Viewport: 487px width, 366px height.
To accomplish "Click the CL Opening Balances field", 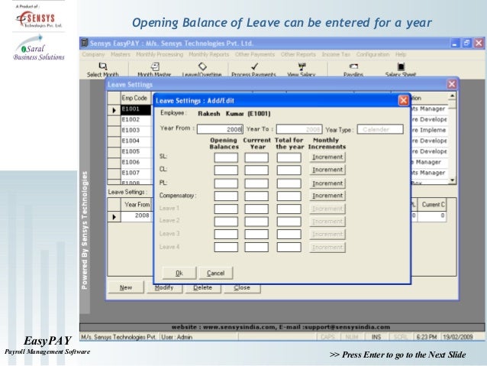I will click(226, 170).
